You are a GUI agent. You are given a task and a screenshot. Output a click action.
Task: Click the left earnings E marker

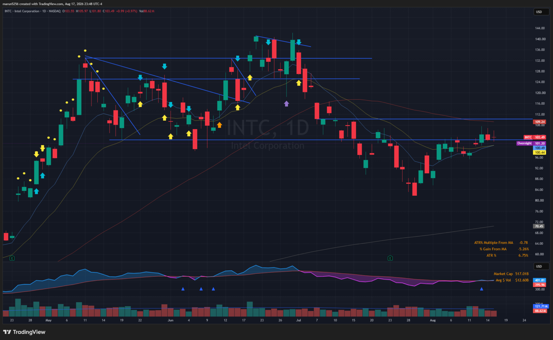click(x=12, y=258)
